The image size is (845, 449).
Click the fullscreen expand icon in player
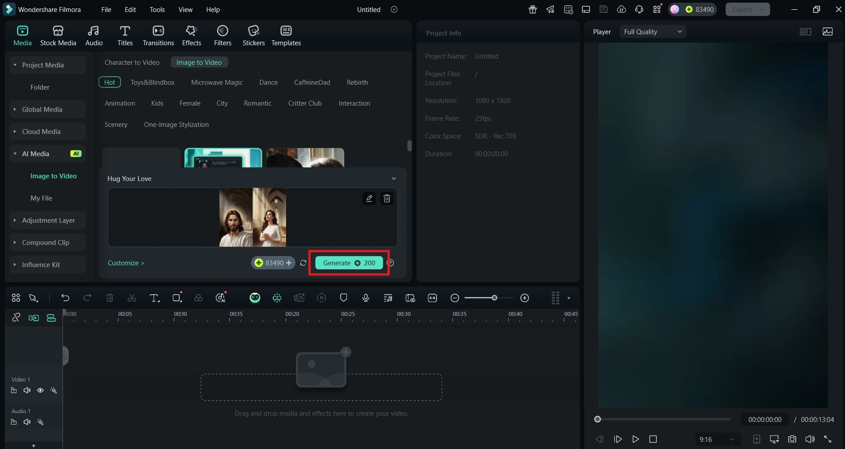point(828,439)
